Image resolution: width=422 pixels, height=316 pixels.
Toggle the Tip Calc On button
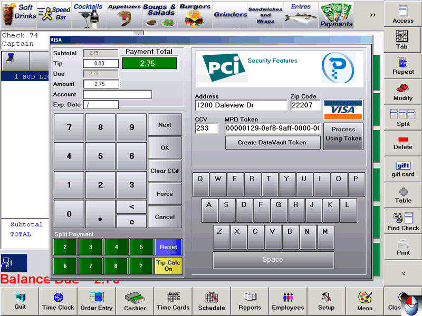[x=168, y=265]
